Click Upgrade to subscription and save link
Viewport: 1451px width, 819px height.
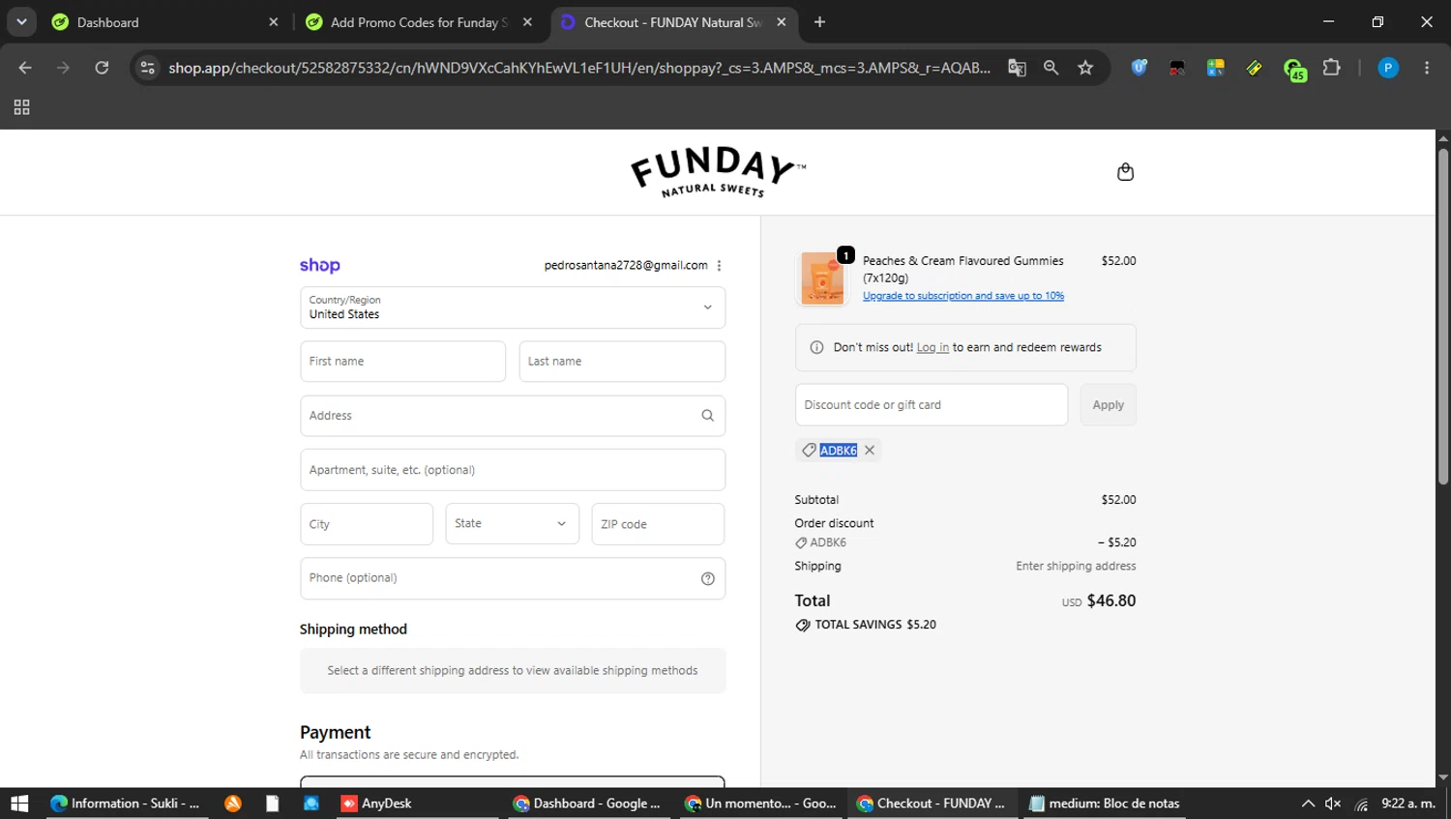click(962, 296)
